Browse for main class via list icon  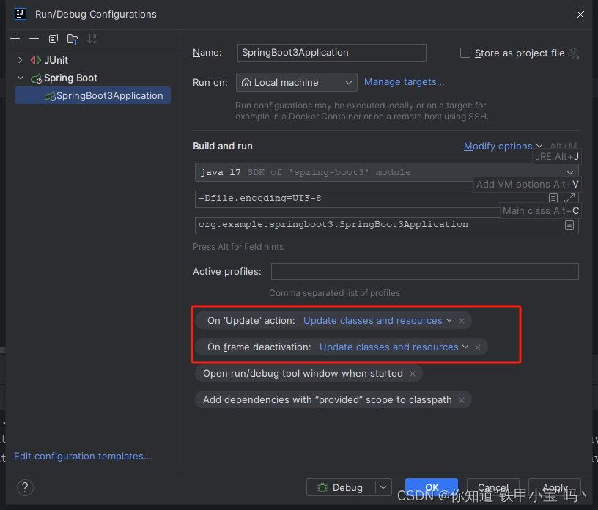(x=569, y=225)
